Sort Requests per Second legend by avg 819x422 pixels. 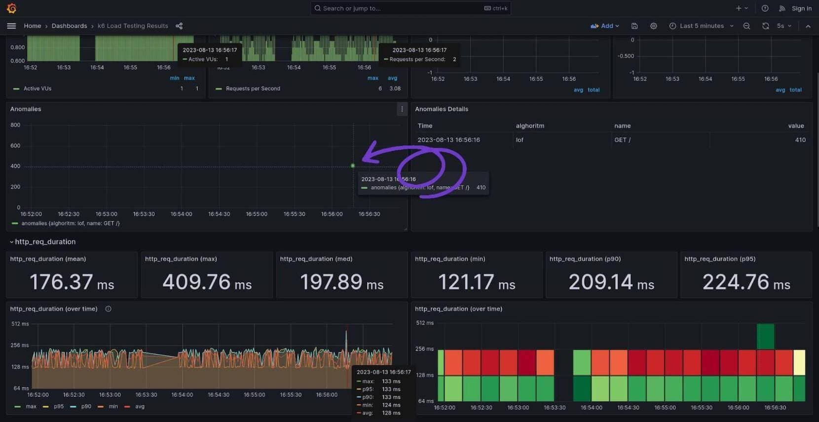(x=392, y=78)
